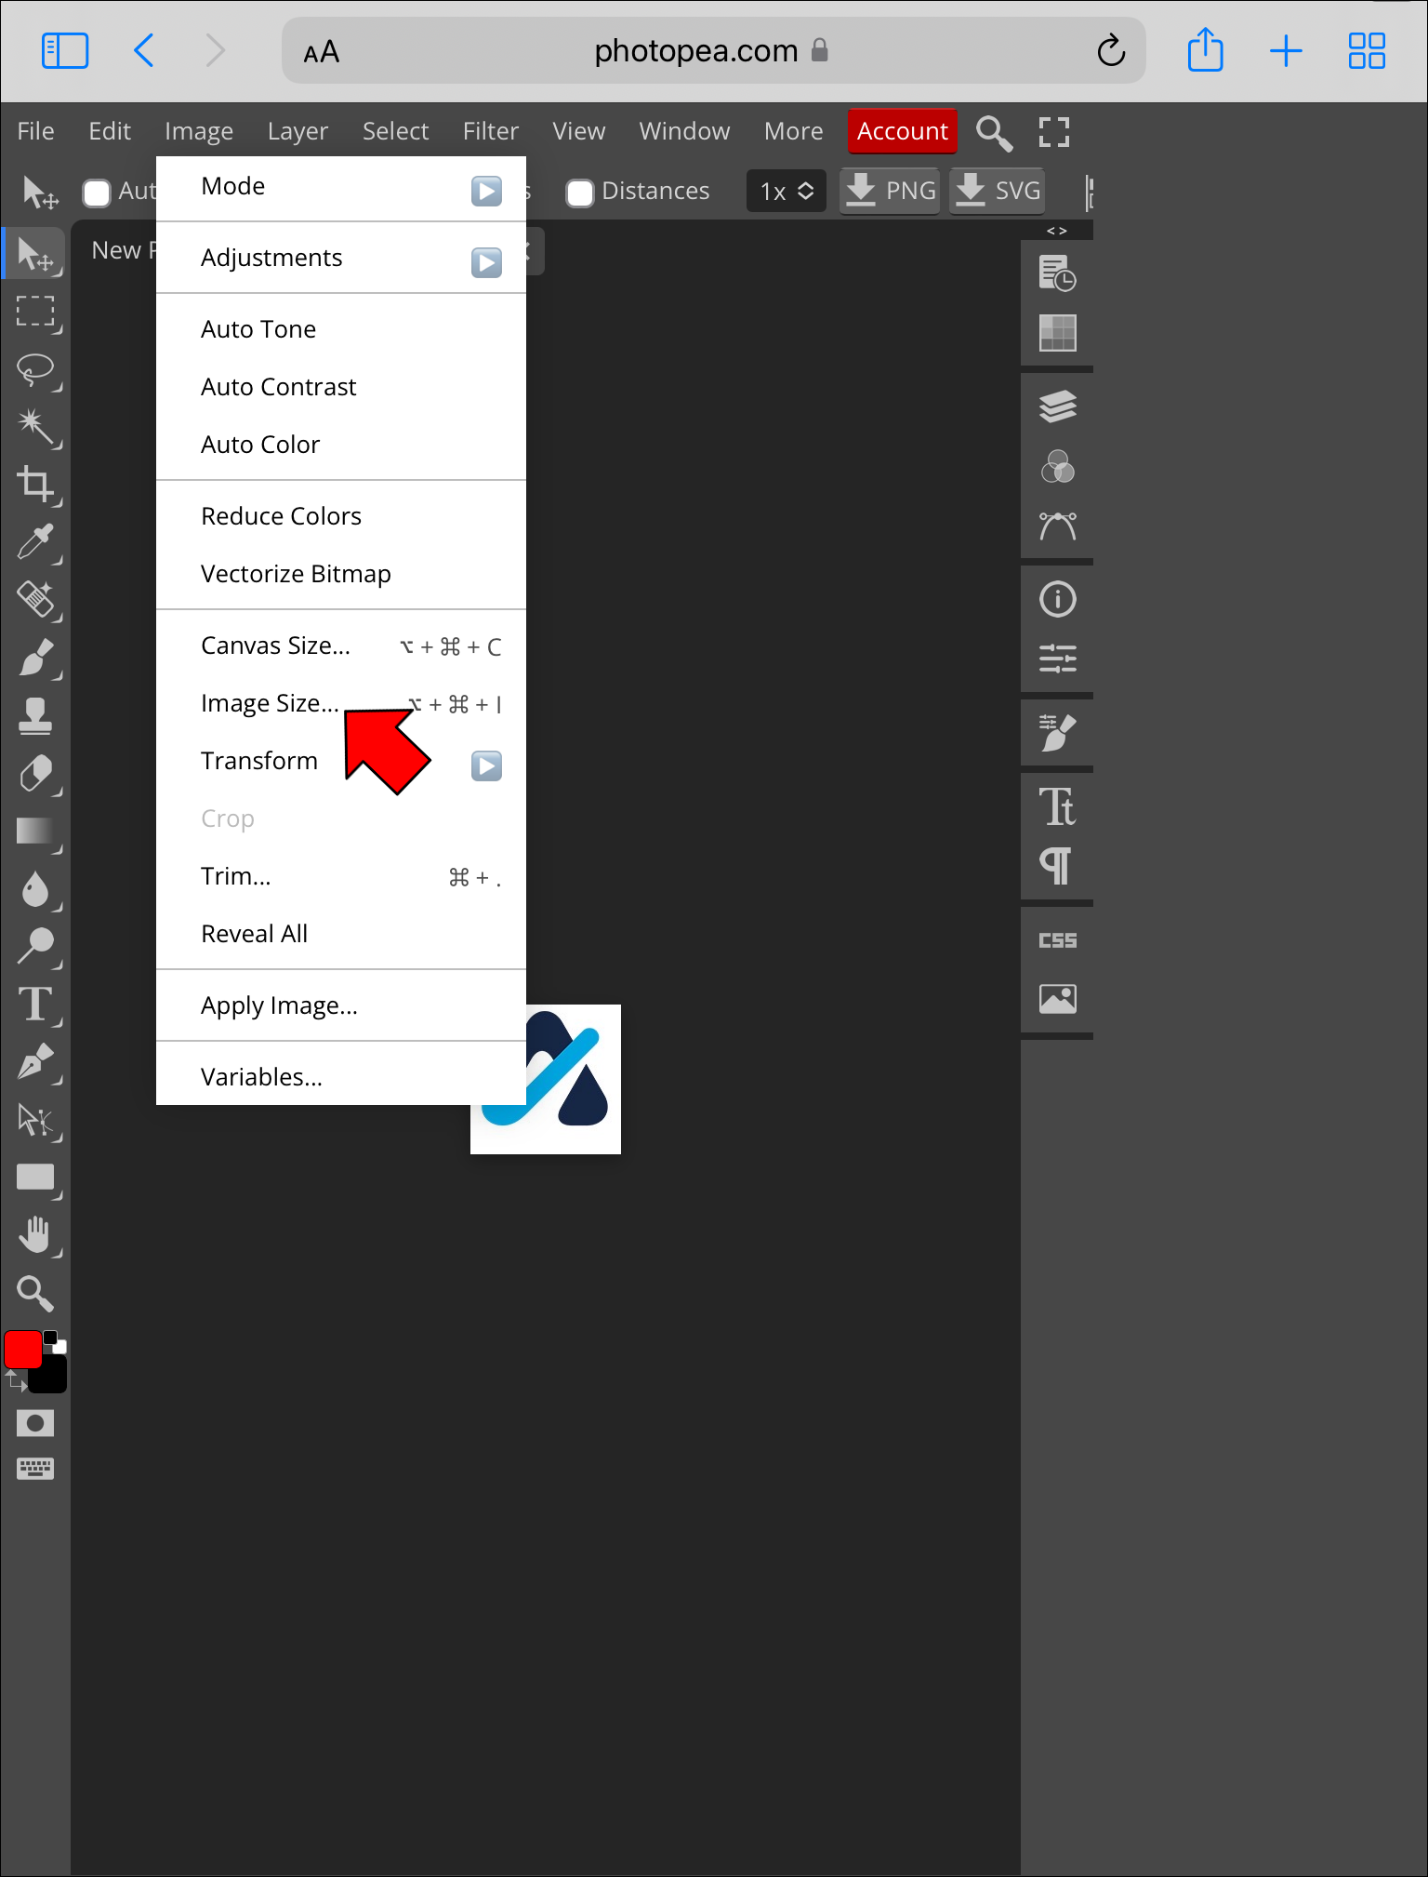The image size is (1428, 1877).
Task: Select the Rectangle Select tool
Action: (35, 313)
